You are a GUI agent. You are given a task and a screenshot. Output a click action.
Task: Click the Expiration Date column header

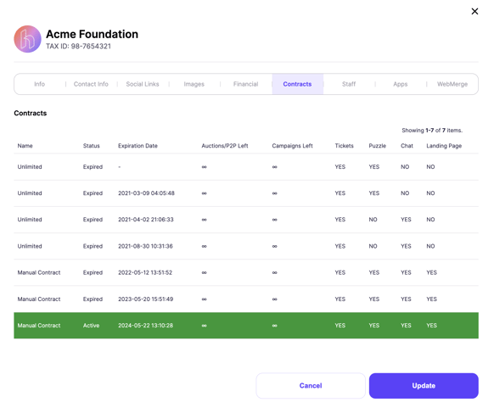coord(138,146)
